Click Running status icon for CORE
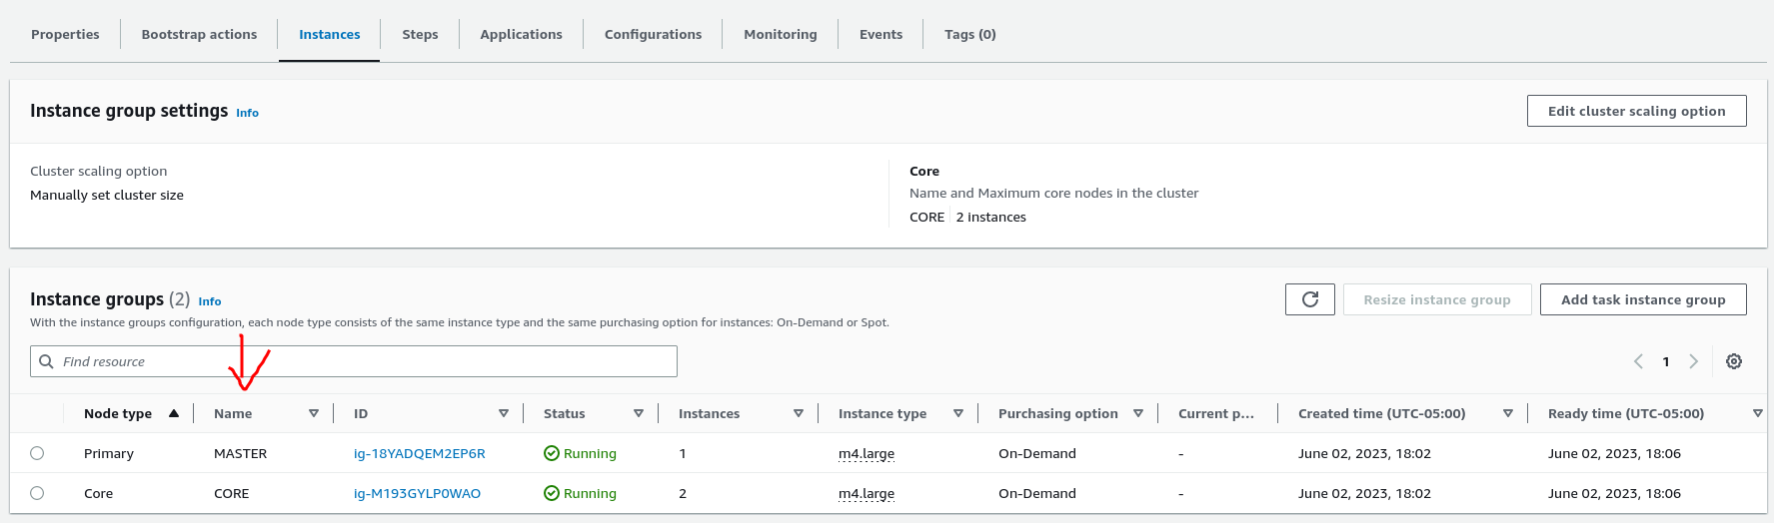The width and height of the screenshot is (1774, 523). point(552,493)
